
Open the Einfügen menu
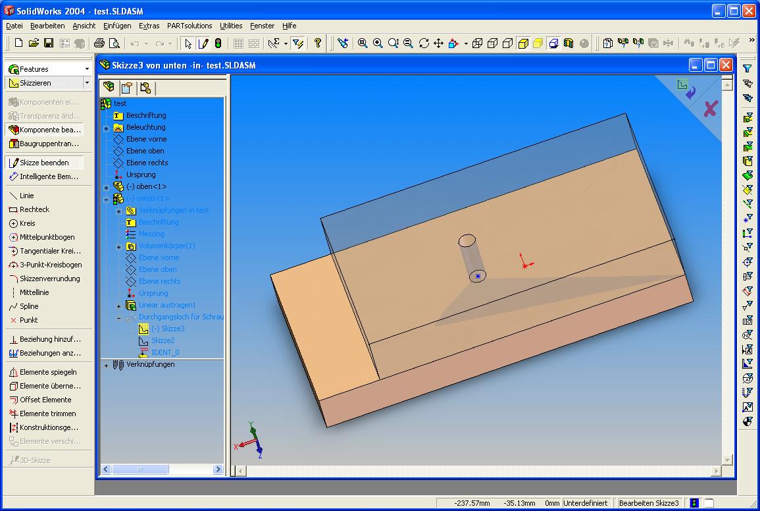point(117,26)
